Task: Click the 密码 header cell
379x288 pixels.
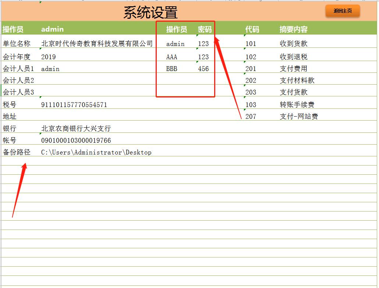Action: [205, 29]
